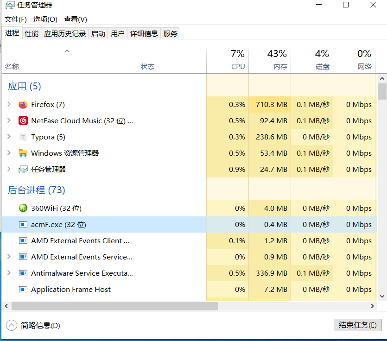This screenshot has width=387, height=341.
Task: Click the Typora app icon
Action: pos(23,137)
